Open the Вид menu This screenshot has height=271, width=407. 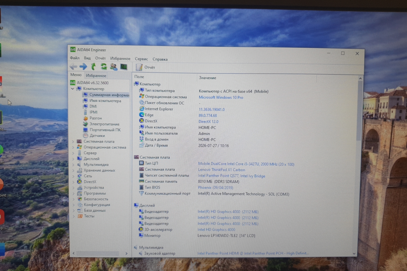[x=87, y=58]
